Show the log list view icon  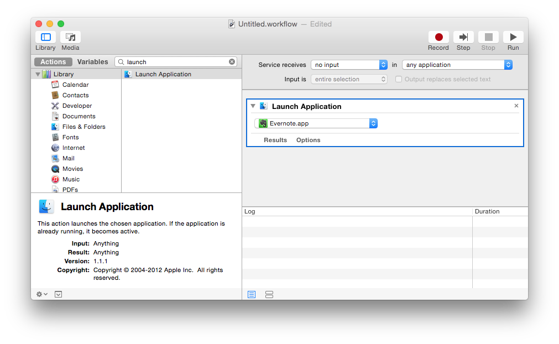[252, 294]
